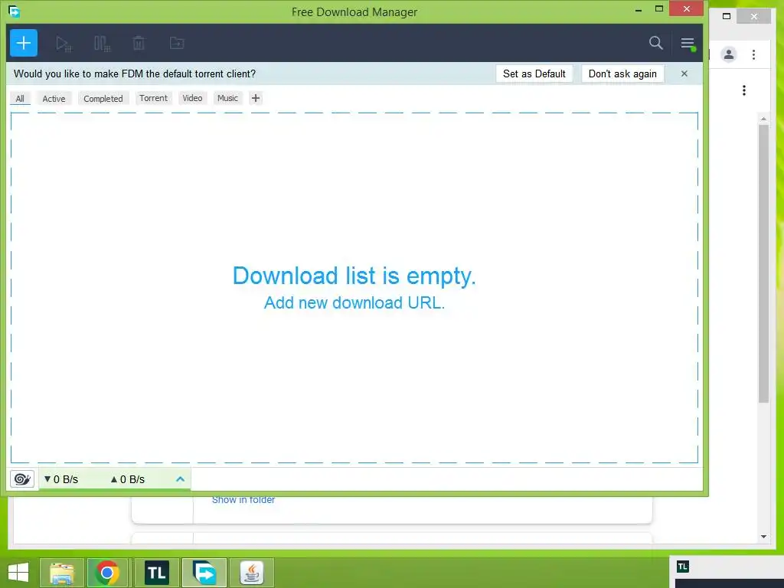This screenshot has width=784, height=588.
Task: Toggle the snail mode speed limiter
Action: [x=22, y=479]
